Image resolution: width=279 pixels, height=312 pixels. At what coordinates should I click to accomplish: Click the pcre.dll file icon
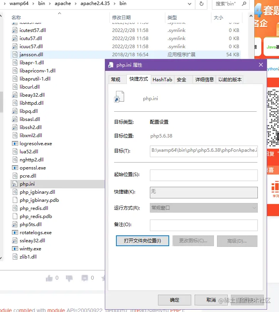15,176
